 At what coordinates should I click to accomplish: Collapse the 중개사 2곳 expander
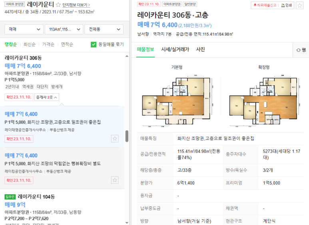[x=47, y=97]
